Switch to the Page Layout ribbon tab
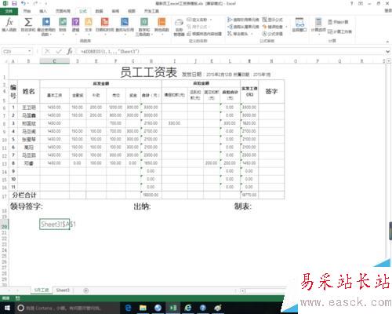The image size is (392, 314). [63, 11]
